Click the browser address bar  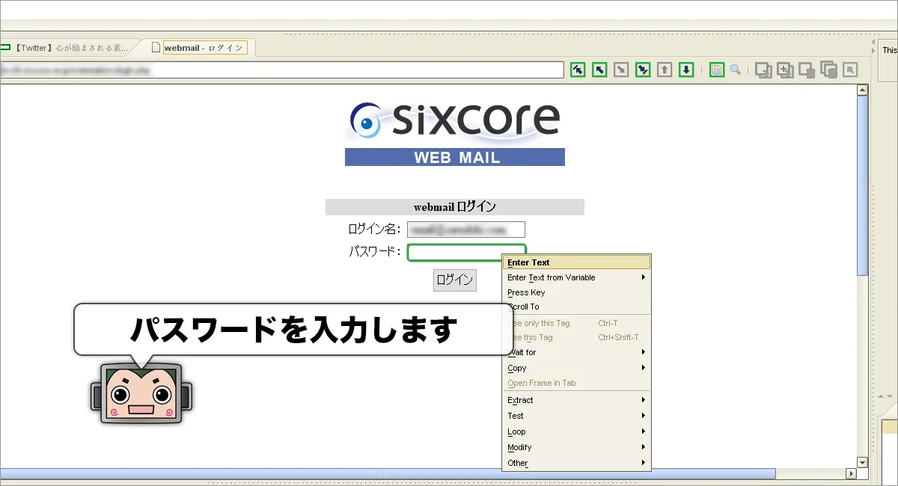pyautogui.click(x=281, y=70)
